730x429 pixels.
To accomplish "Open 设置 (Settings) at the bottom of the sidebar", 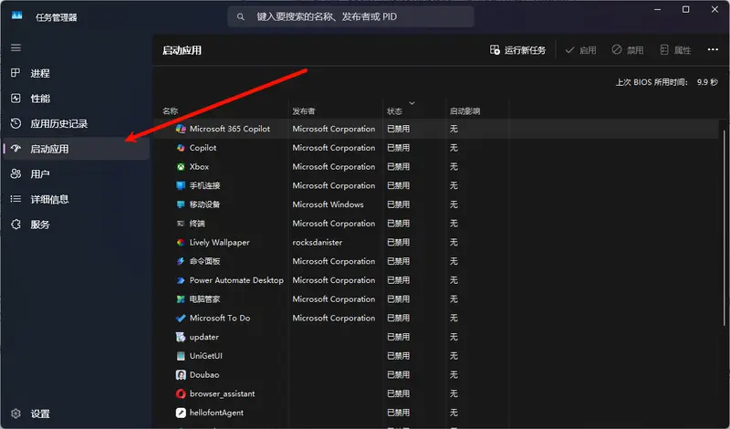I will pyautogui.click(x=76, y=413).
